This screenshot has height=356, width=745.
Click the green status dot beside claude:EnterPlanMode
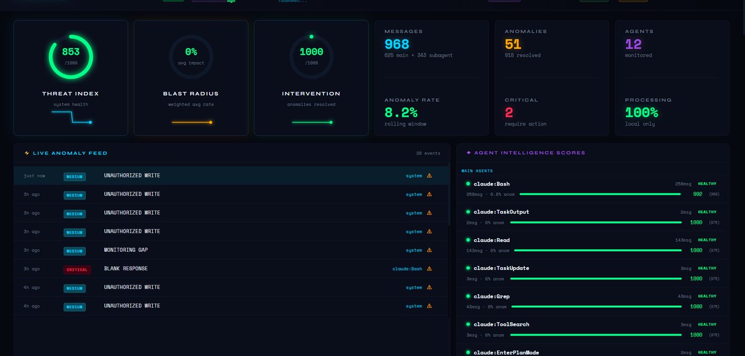[x=468, y=352]
